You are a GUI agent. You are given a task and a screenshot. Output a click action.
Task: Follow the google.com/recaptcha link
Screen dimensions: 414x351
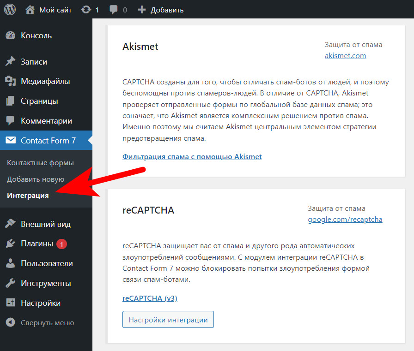coord(345,220)
